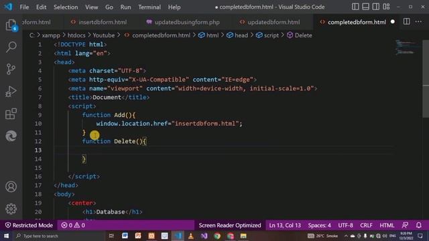This screenshot has height=241, width=429.
Task: Open the Search view in activity bar
Action: click(11, 47)
